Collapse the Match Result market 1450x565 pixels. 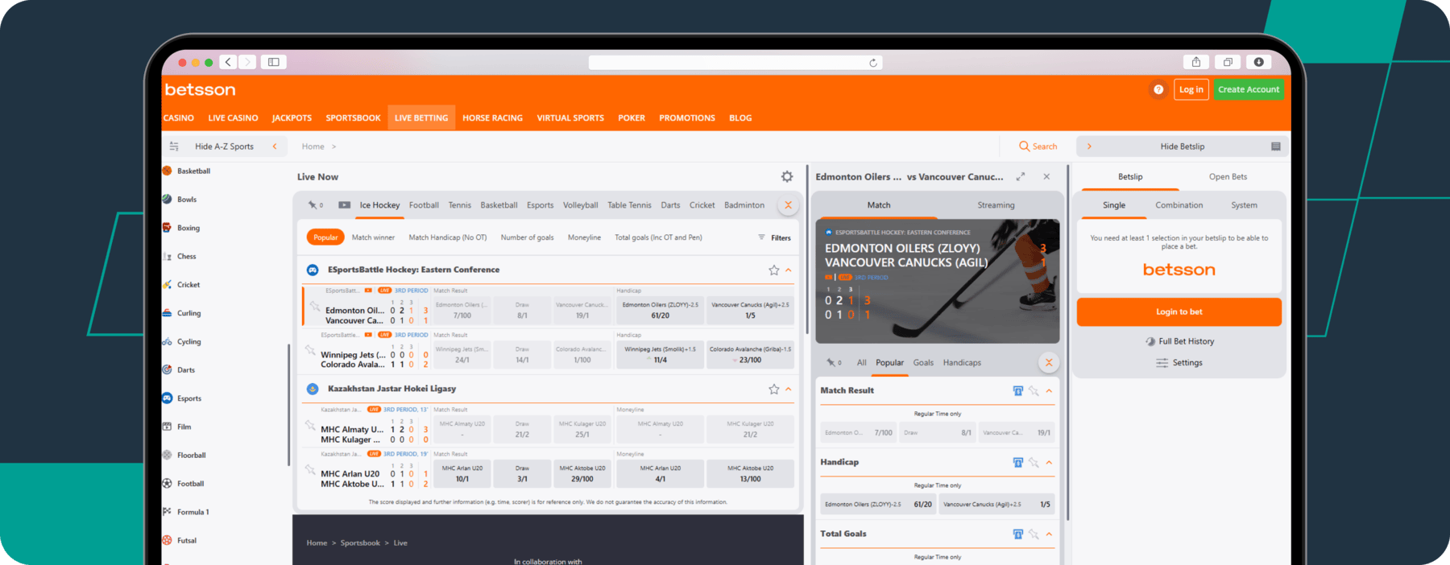tap(1049, 390)
